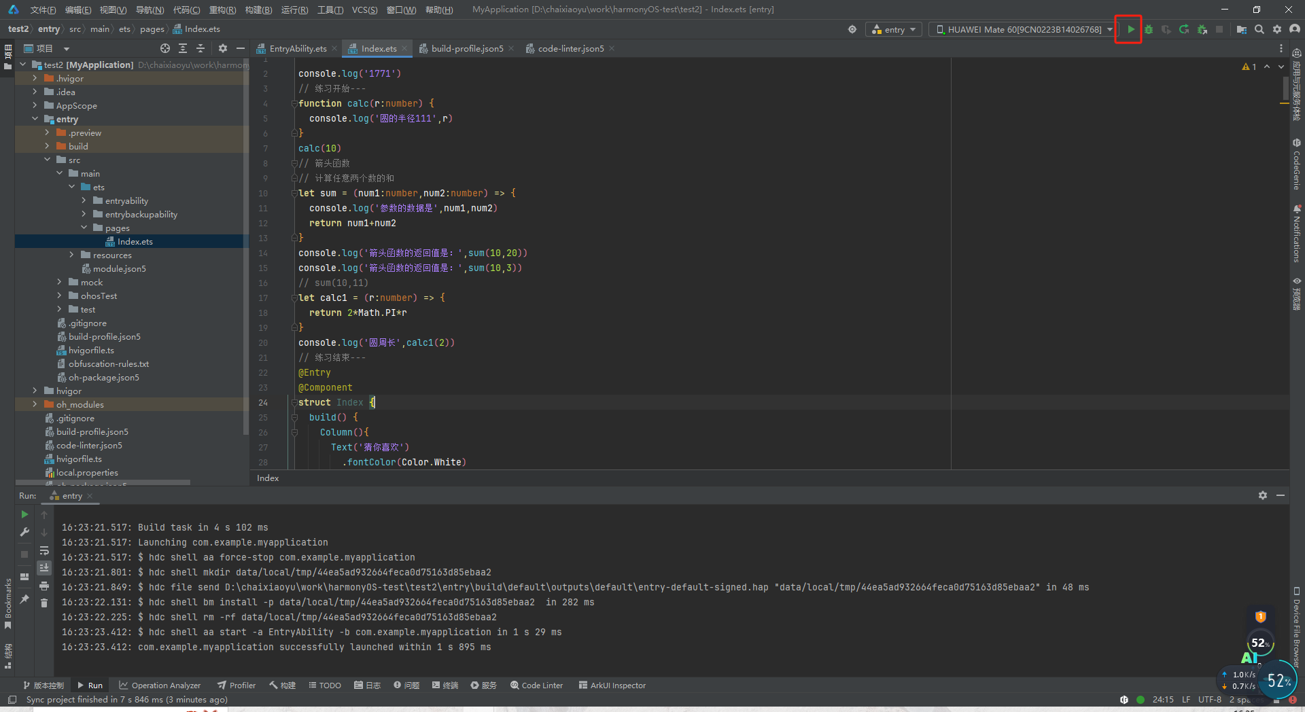Click the grey Stop square in main toolbar

coord(1219,29)
